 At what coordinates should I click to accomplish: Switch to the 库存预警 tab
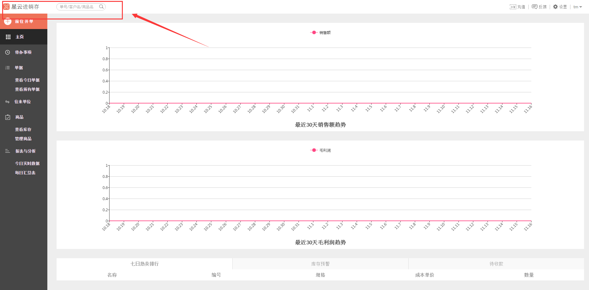pos(320,264)
